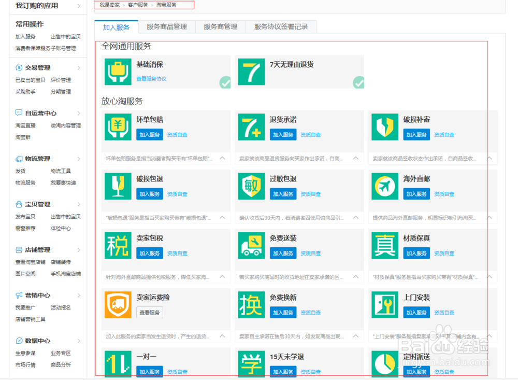The height and width of the screenshot is (380, 518).
Task: Open 已卖出的宝贝 in sidebar
Action: coord(31,80)
